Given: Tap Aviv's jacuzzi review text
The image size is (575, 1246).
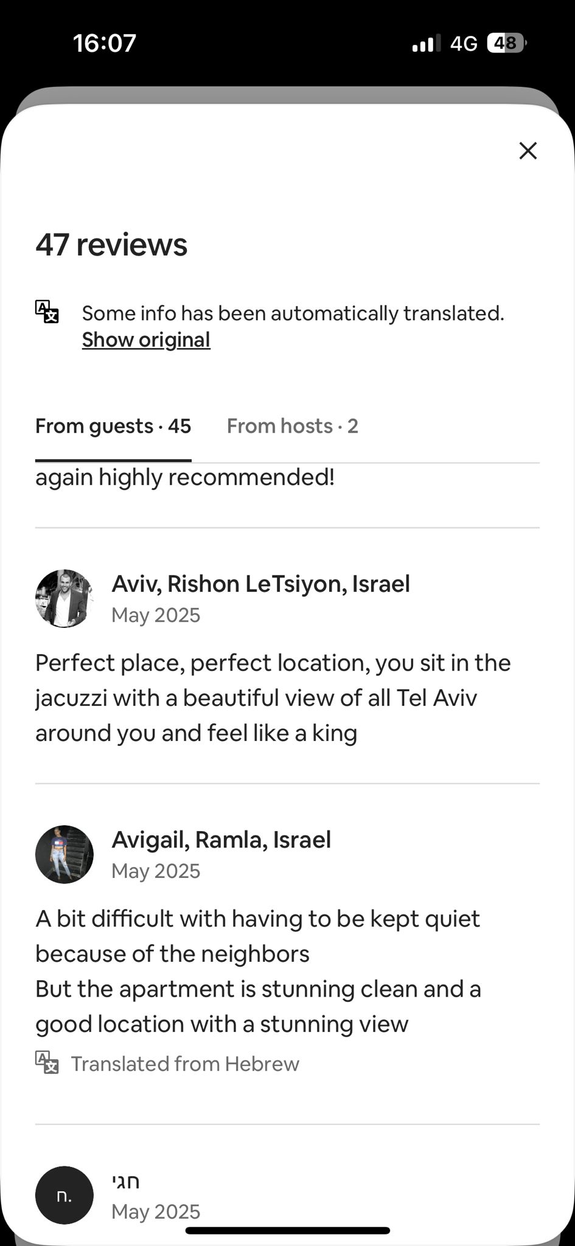Looking at the screenshot, I should (273, 698).
